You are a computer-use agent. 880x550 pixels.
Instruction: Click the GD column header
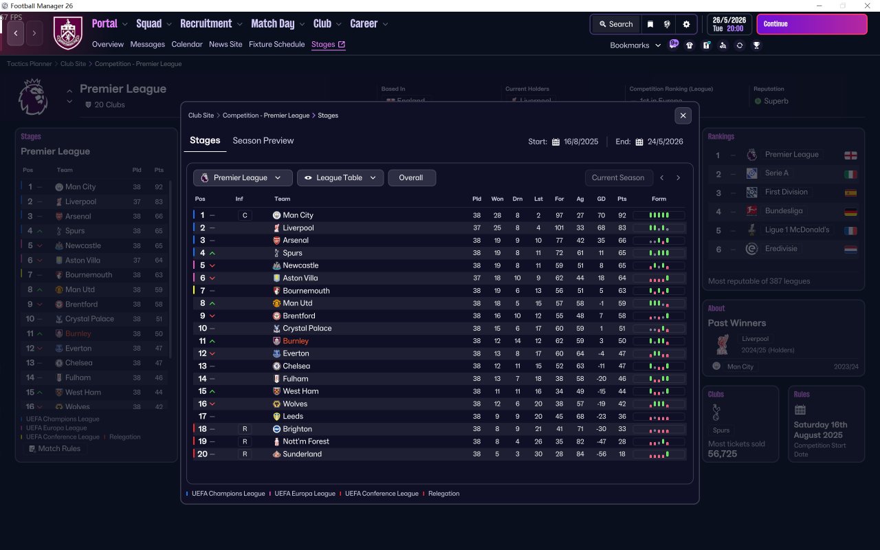pyautogui.click(x=602, y=199)
